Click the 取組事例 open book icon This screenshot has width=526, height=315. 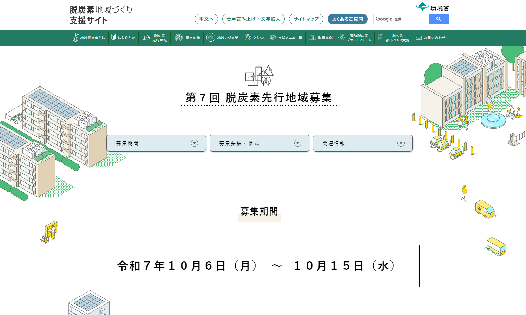click(x=313, y=38)
